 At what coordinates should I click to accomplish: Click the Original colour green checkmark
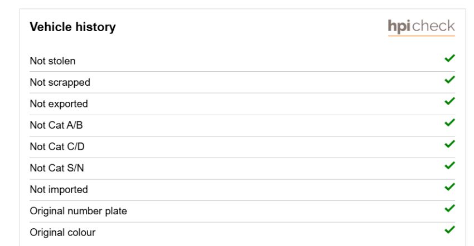tap(450, 230)
